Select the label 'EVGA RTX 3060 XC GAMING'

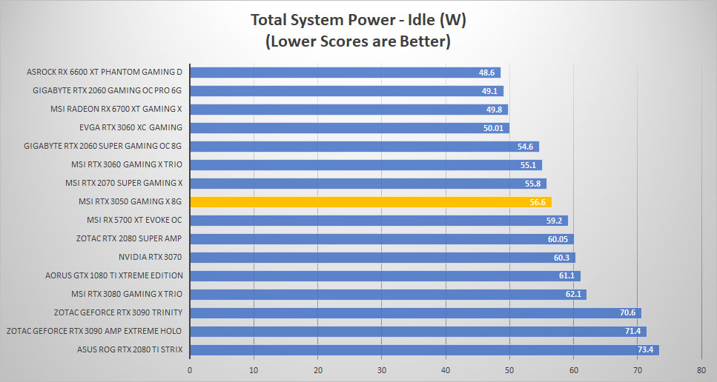[x=130, y=127]
